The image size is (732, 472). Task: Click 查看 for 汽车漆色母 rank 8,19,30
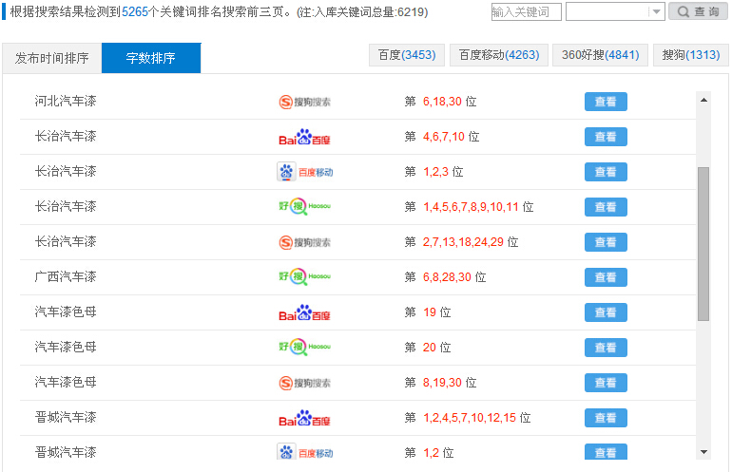(x=606, y=383)
